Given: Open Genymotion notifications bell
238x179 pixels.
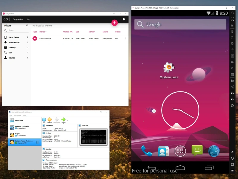Looking at the screenshot, I should pyautogui.click(x=124, y=19).
